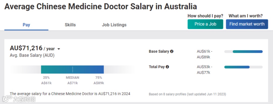This screenshot has width=273, height=104.
Task: Click the median marker on salary chart
Action: [x=73, y=69]
